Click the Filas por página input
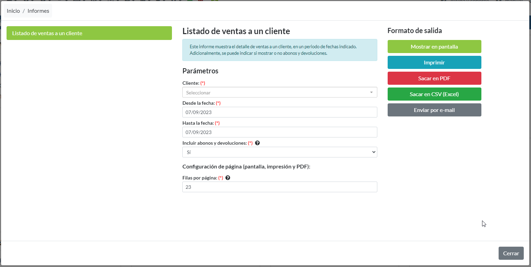 [279, 187]
